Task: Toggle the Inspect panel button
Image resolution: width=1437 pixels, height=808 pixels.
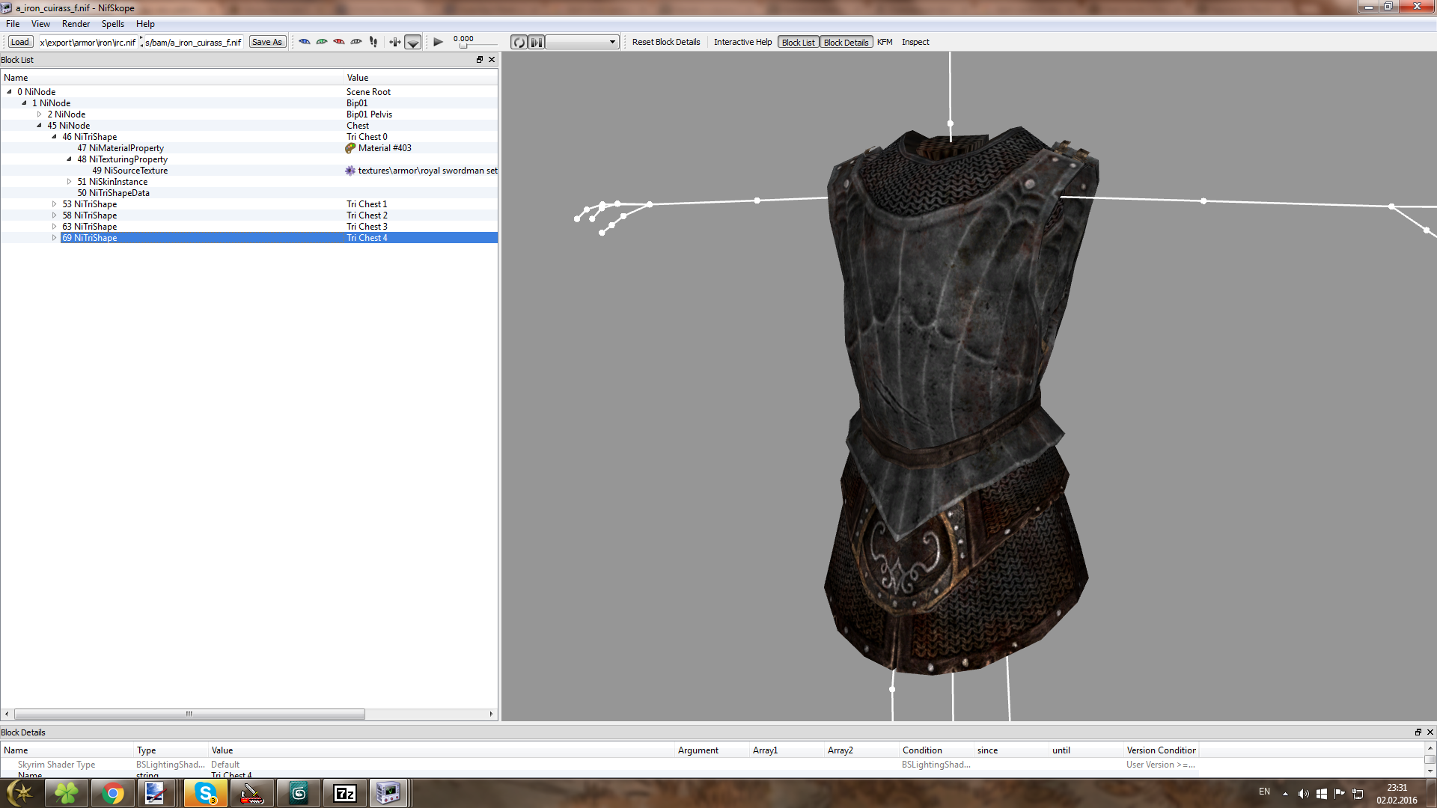Action: click(x=915, y=42)
